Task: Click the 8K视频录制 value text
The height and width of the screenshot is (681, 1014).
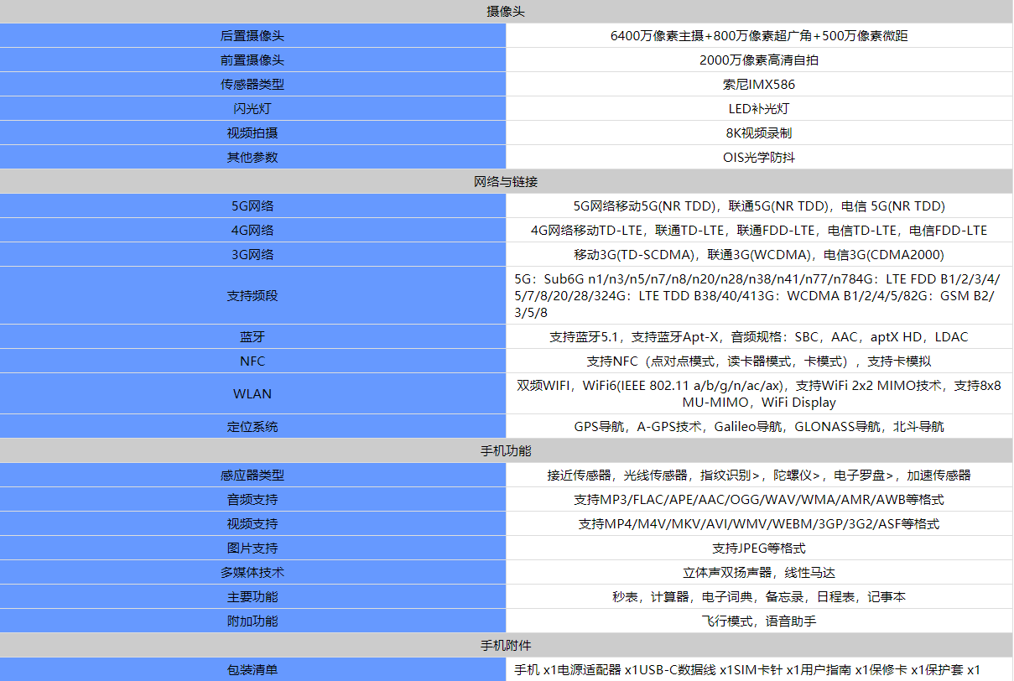Action: point(759,133)
